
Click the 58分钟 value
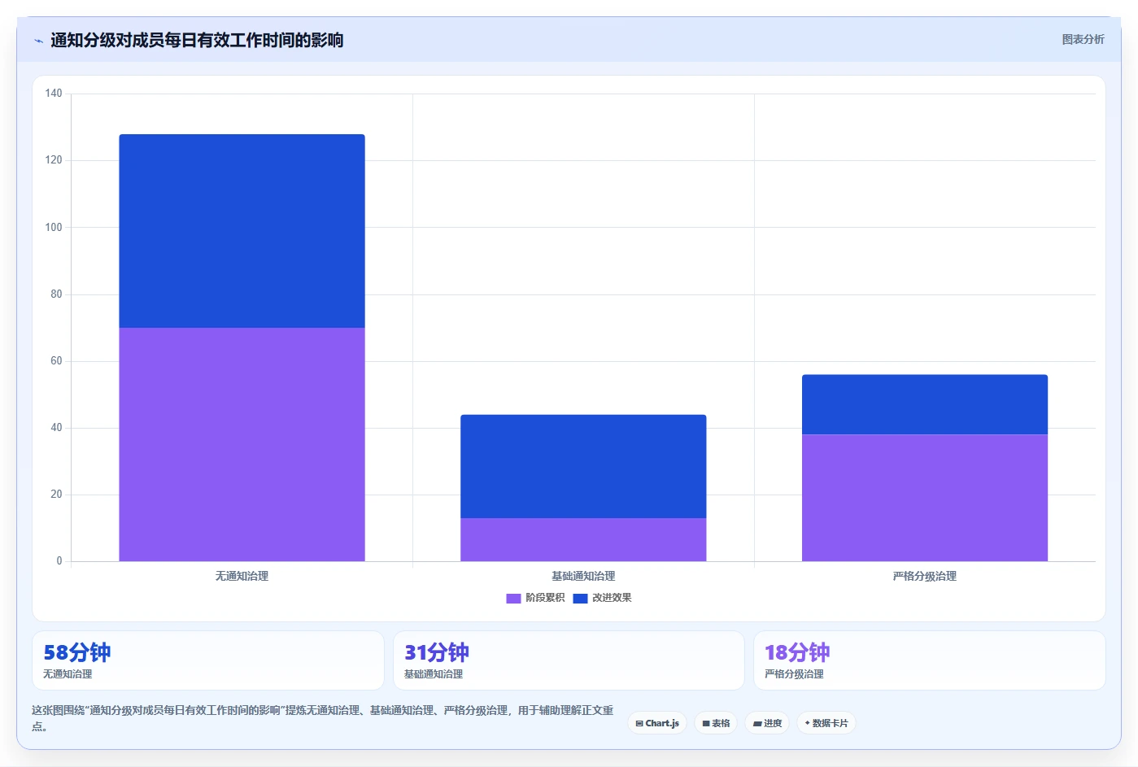[x=77, y=652]
